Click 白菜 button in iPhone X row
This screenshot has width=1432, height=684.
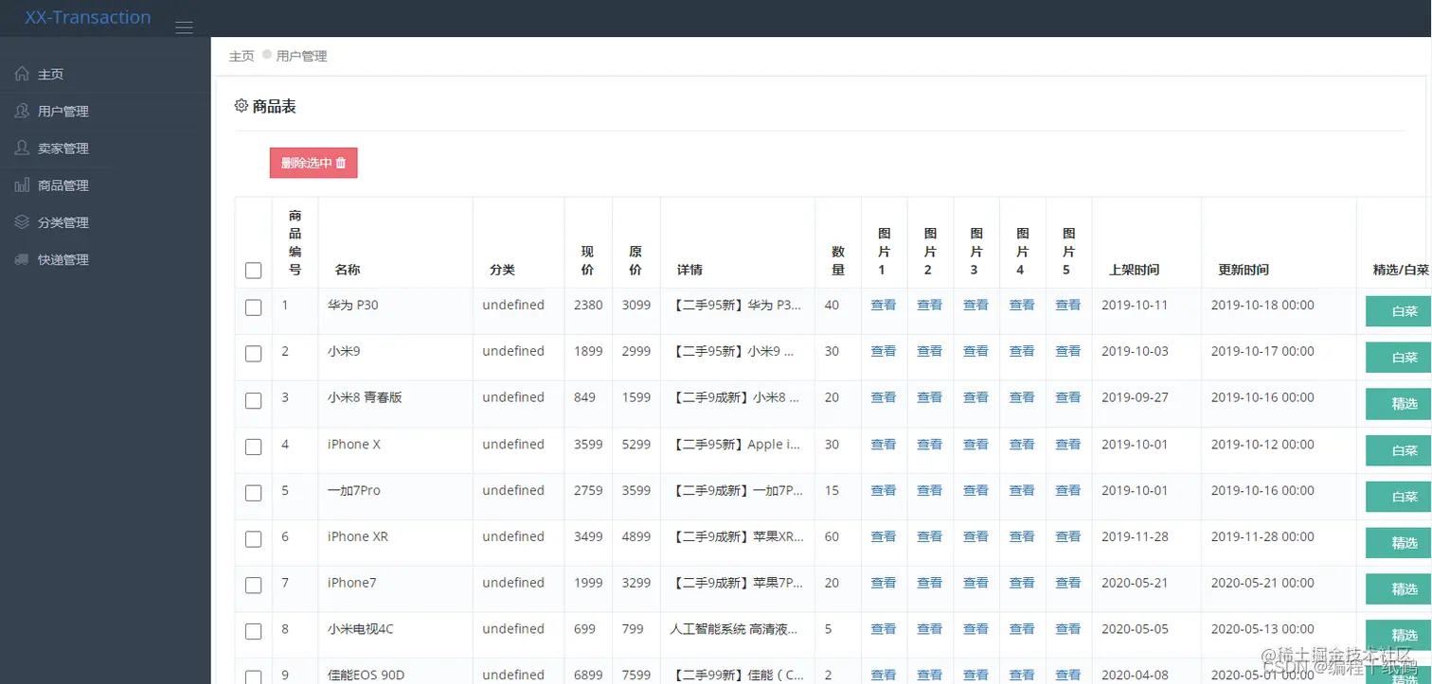[1399, 450]
